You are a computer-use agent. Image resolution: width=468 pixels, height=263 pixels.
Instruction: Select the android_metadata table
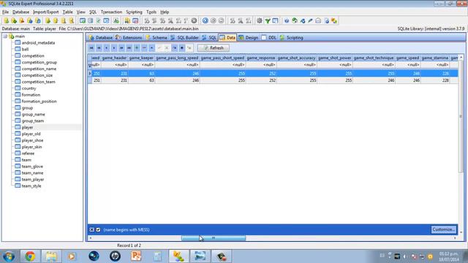(x=38, y=42)
